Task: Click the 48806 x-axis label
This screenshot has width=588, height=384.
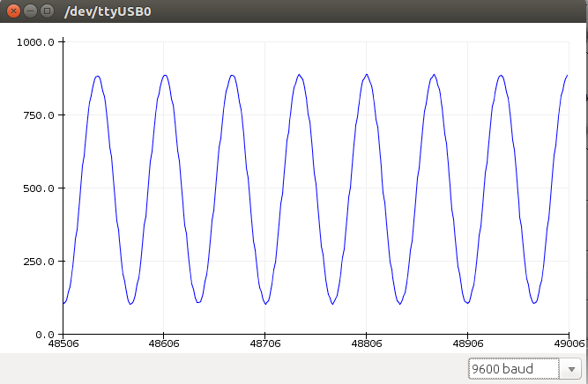Action: coord(367,343)
